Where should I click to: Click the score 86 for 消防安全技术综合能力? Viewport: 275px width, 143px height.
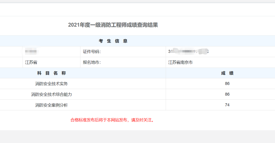[x=227, y=94]
